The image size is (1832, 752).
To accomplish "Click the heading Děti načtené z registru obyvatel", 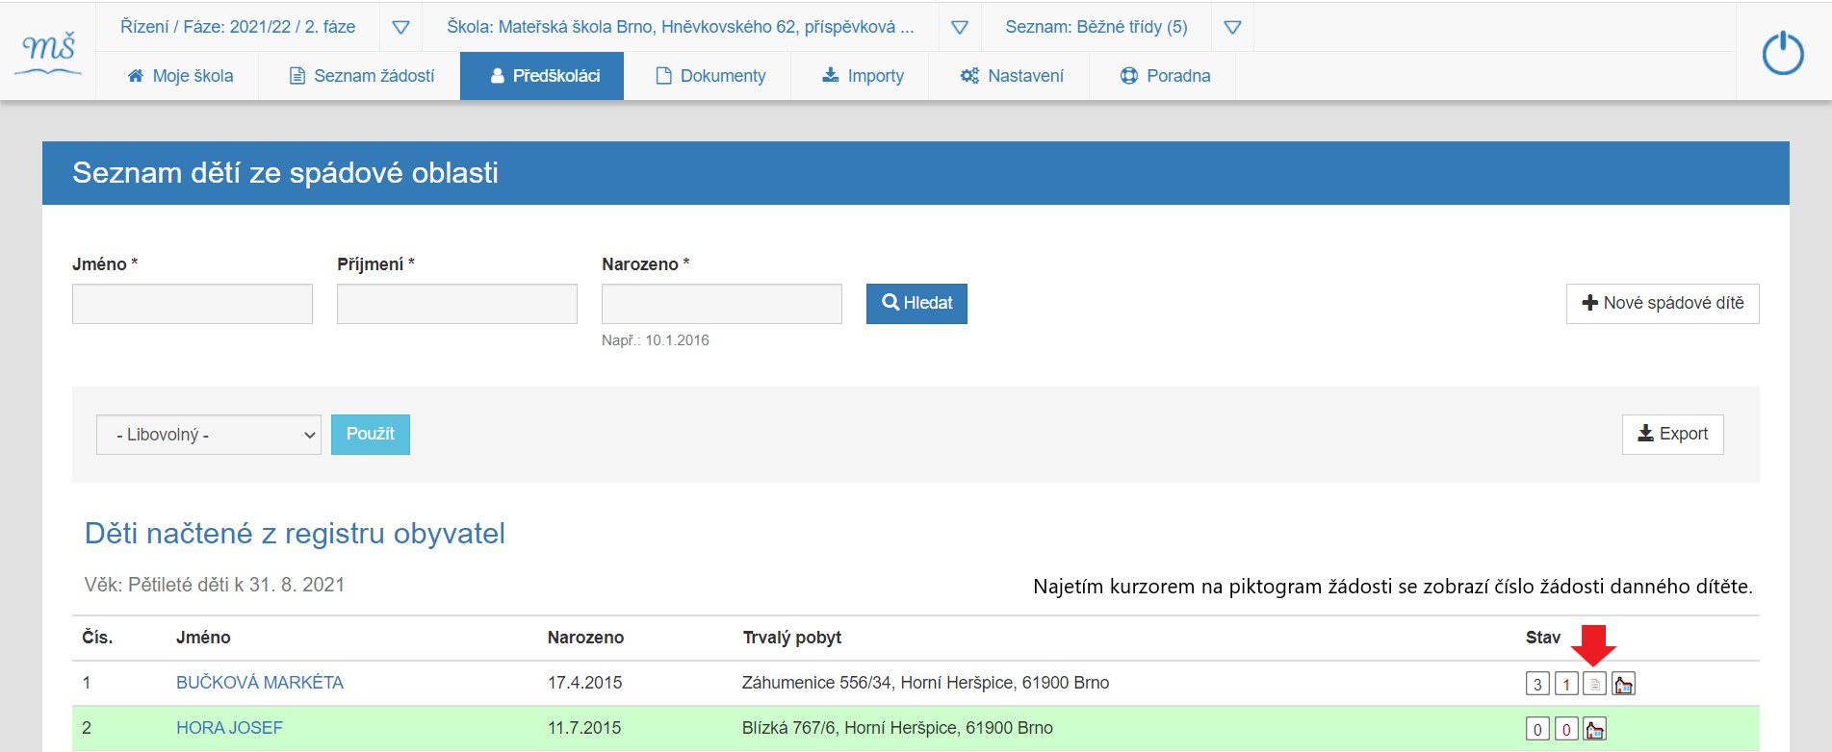I will 295,534.
